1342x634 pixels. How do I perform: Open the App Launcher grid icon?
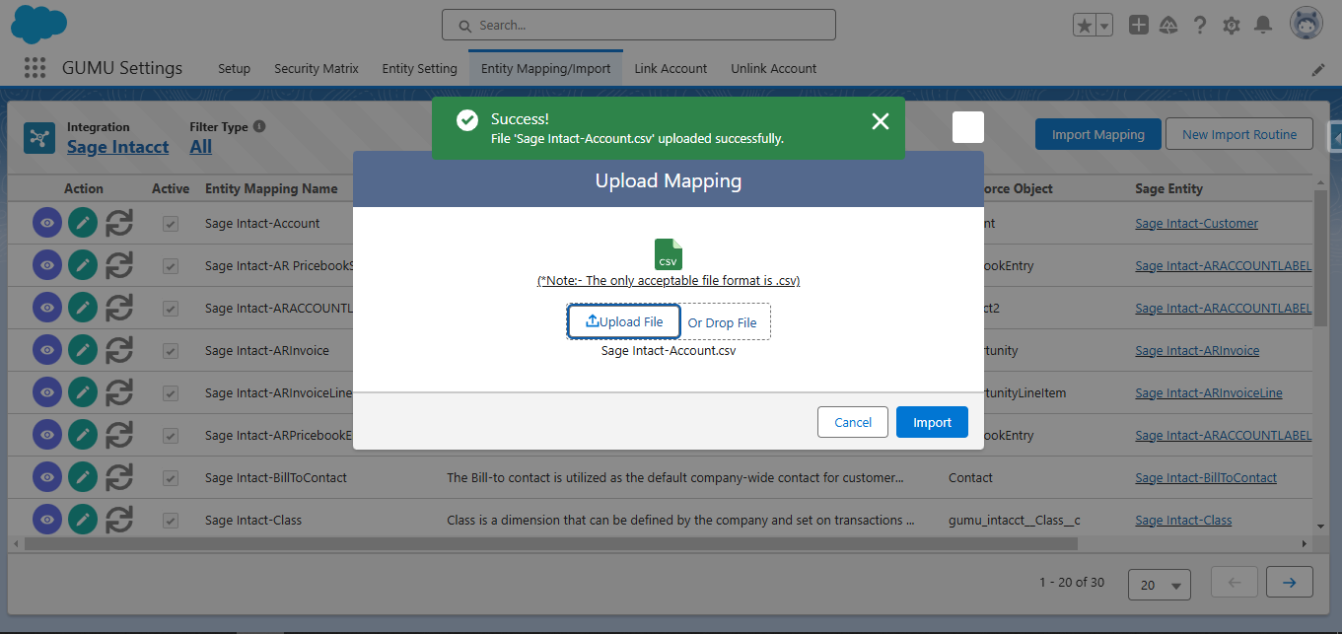tap(35, 68)
